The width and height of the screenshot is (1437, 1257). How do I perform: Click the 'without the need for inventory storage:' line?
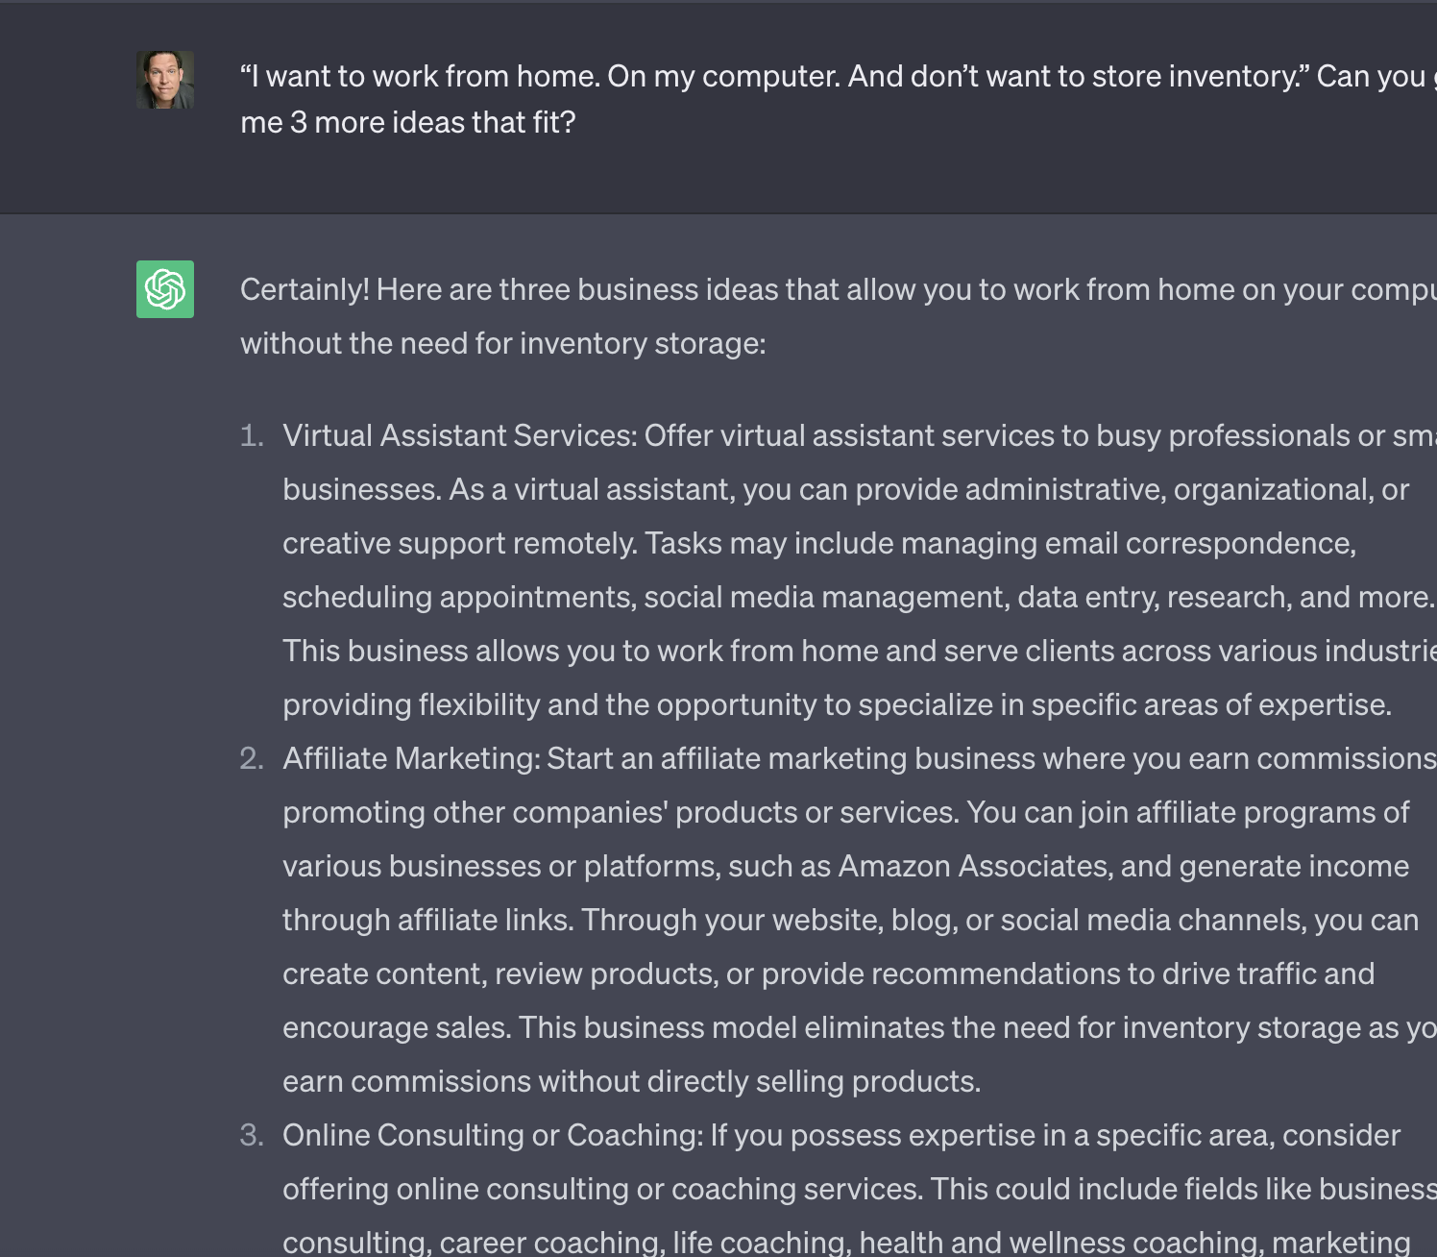[503, 343]
